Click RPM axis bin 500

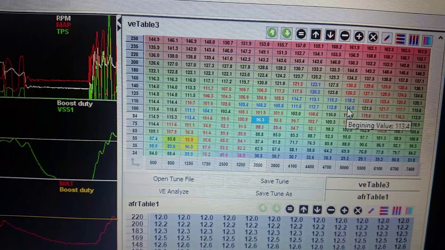(153, 162)
